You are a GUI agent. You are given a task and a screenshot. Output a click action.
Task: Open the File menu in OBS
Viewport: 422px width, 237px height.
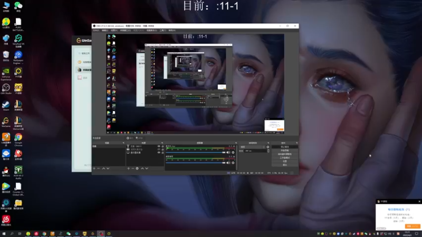[96, 31]
